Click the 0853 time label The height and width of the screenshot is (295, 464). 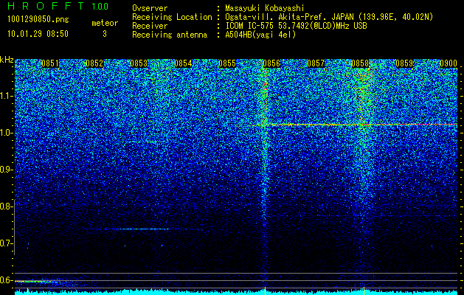point(139,63)
